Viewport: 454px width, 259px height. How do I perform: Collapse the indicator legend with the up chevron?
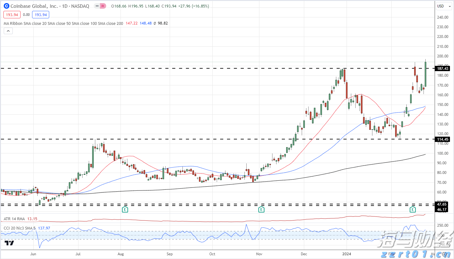pos(8,31)
